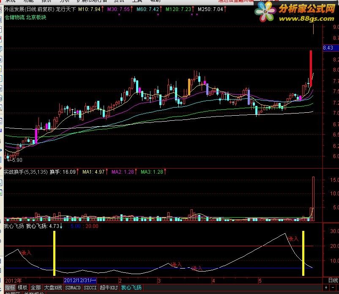Click the 5.90 low price label
339x294 pixels.
tap(17, 160)
